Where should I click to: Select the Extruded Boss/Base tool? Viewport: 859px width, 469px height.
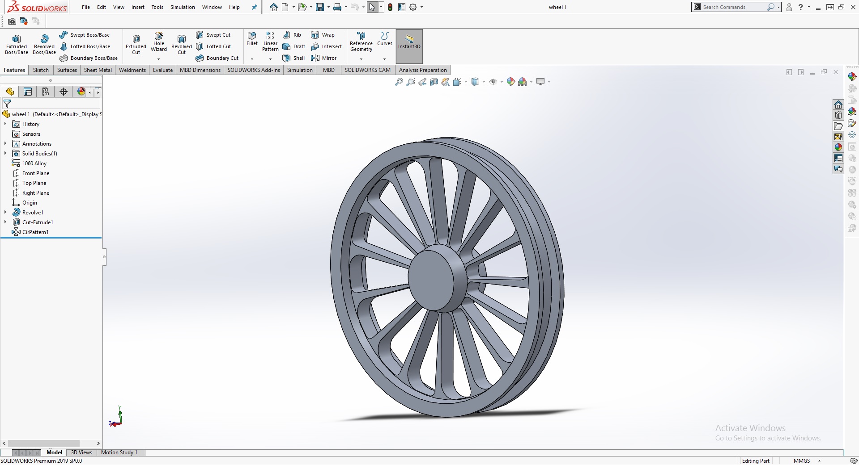click(17, 44)
